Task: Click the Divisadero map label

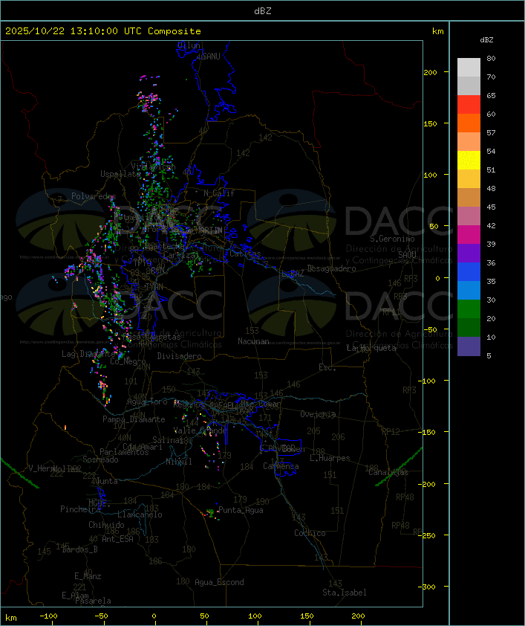Action: (x=180, y=356)
